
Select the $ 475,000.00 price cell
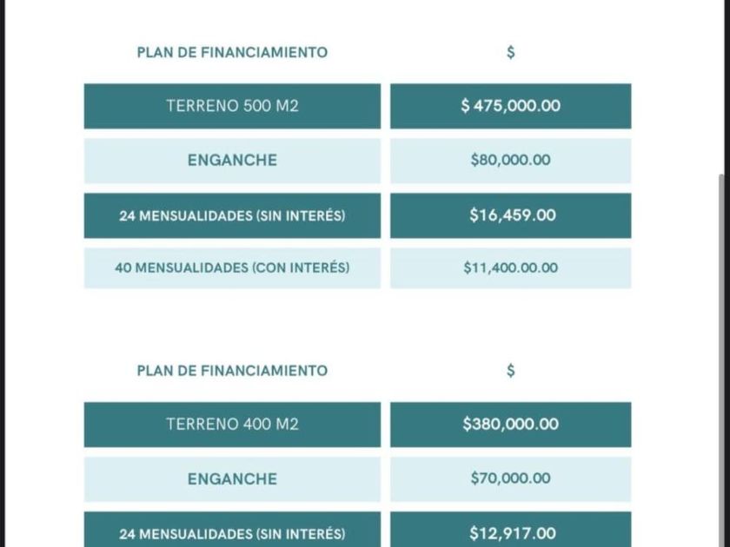point(511,106)
